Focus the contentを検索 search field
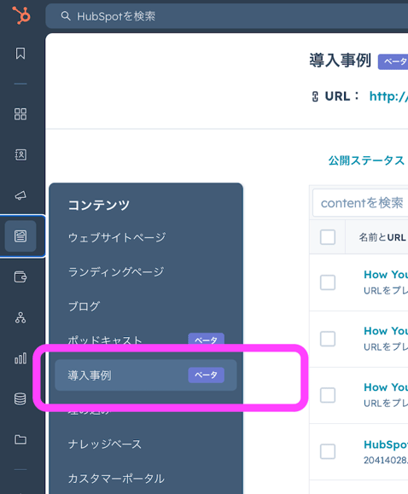Viewport: 408px width, 494px height. click(360, 203)
